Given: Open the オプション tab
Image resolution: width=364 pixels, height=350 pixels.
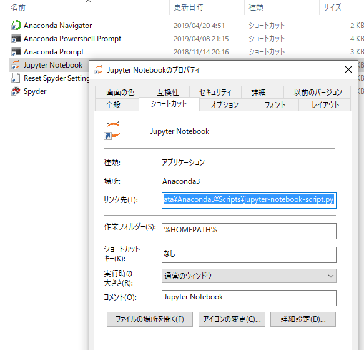Looking at the screenshot, I should pyautogui.click(x=225, y=105).
